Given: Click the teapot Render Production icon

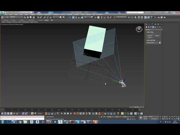Looking at the screenshot, I should (x=165, y=17).
